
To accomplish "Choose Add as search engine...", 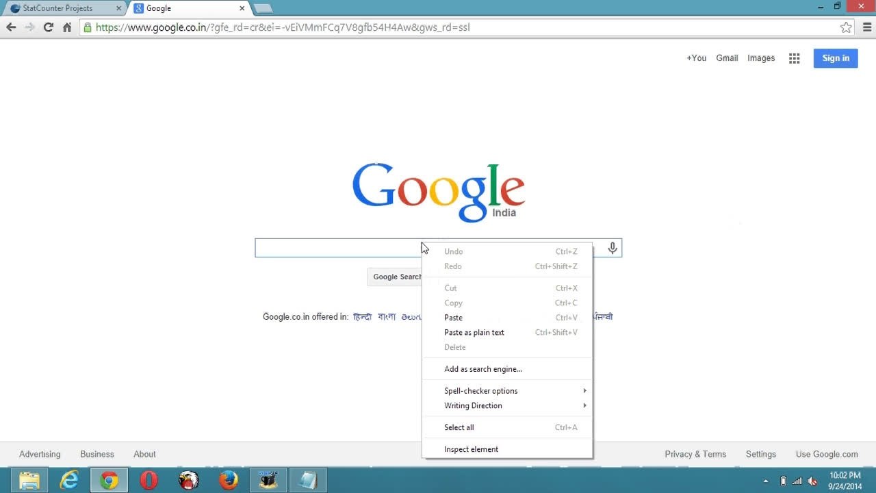I will pyautogui.click(x=507, y=369).
